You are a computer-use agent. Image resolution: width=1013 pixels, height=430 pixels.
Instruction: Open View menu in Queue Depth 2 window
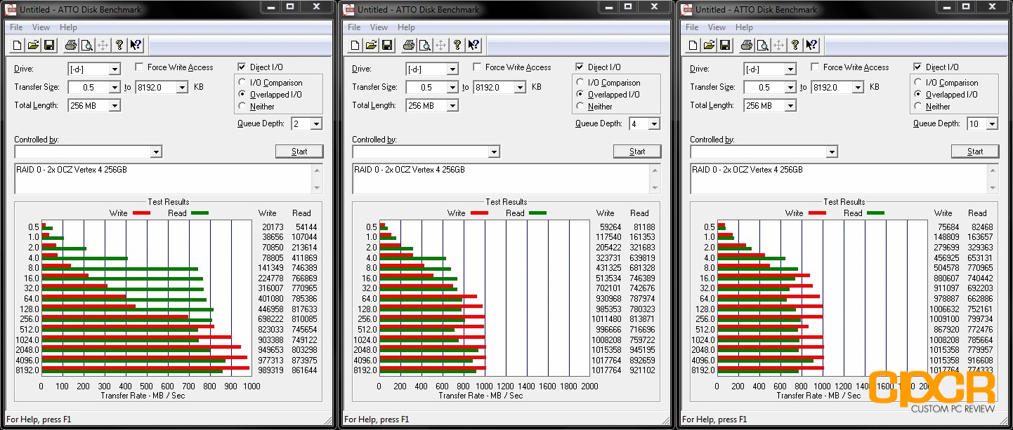41,27
